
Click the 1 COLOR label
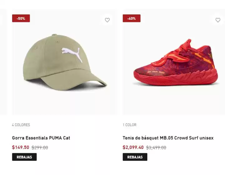point(130,125)
